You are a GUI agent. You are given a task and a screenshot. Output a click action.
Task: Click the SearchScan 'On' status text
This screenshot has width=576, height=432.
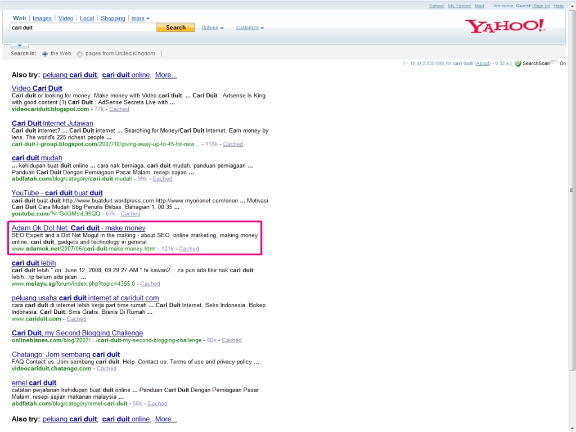pyautogui.click(x=562, y=64)
